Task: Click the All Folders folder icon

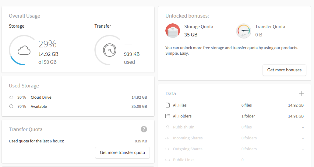Action: pyautogui.click(x=168, y=116)
